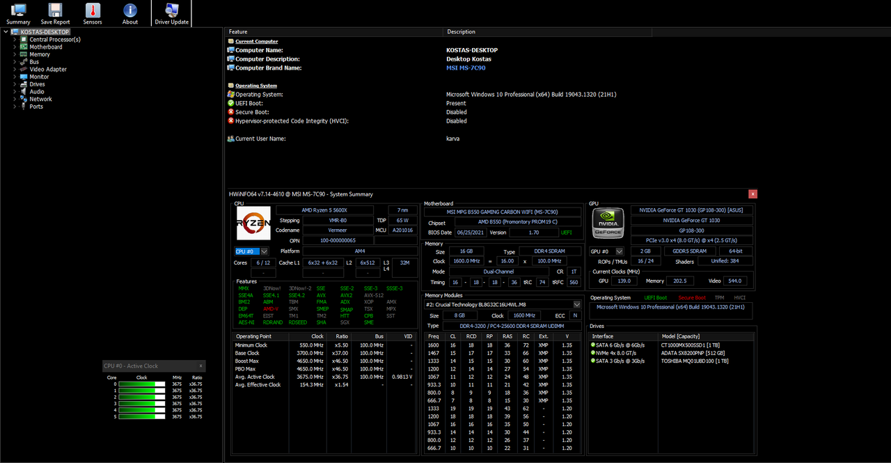The height and width of the screenshot is (463, 891).
Task: Expand the Motherboard node
Action: (x=15, y=47)
